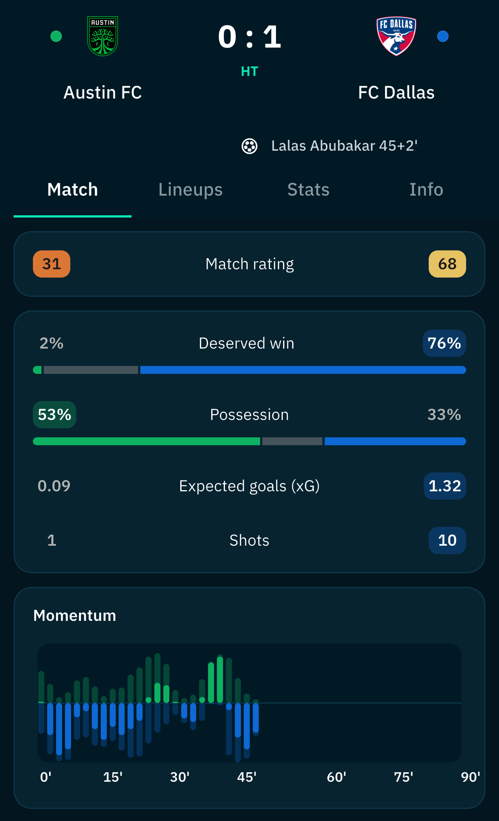Tap the 1.32 expected goals badge
The width and height of the screenshot is (499, 821).
(445, 486)
